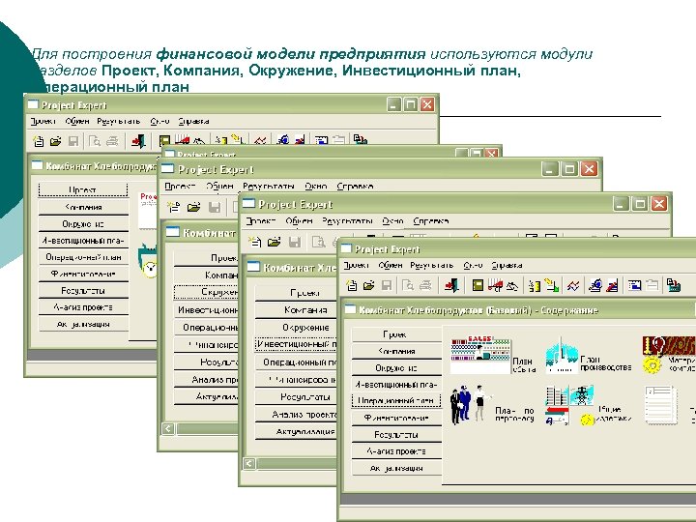This screenshot has width=696, height=522.
Task: Select Компания button in rearmost left window
Action: [83, 207]
